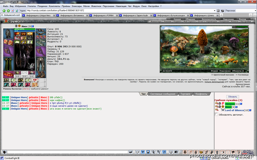Screen dimensions: 257x160
Task: Close the Информация о Unique Hero tab
Action: (x=54, y=15)
